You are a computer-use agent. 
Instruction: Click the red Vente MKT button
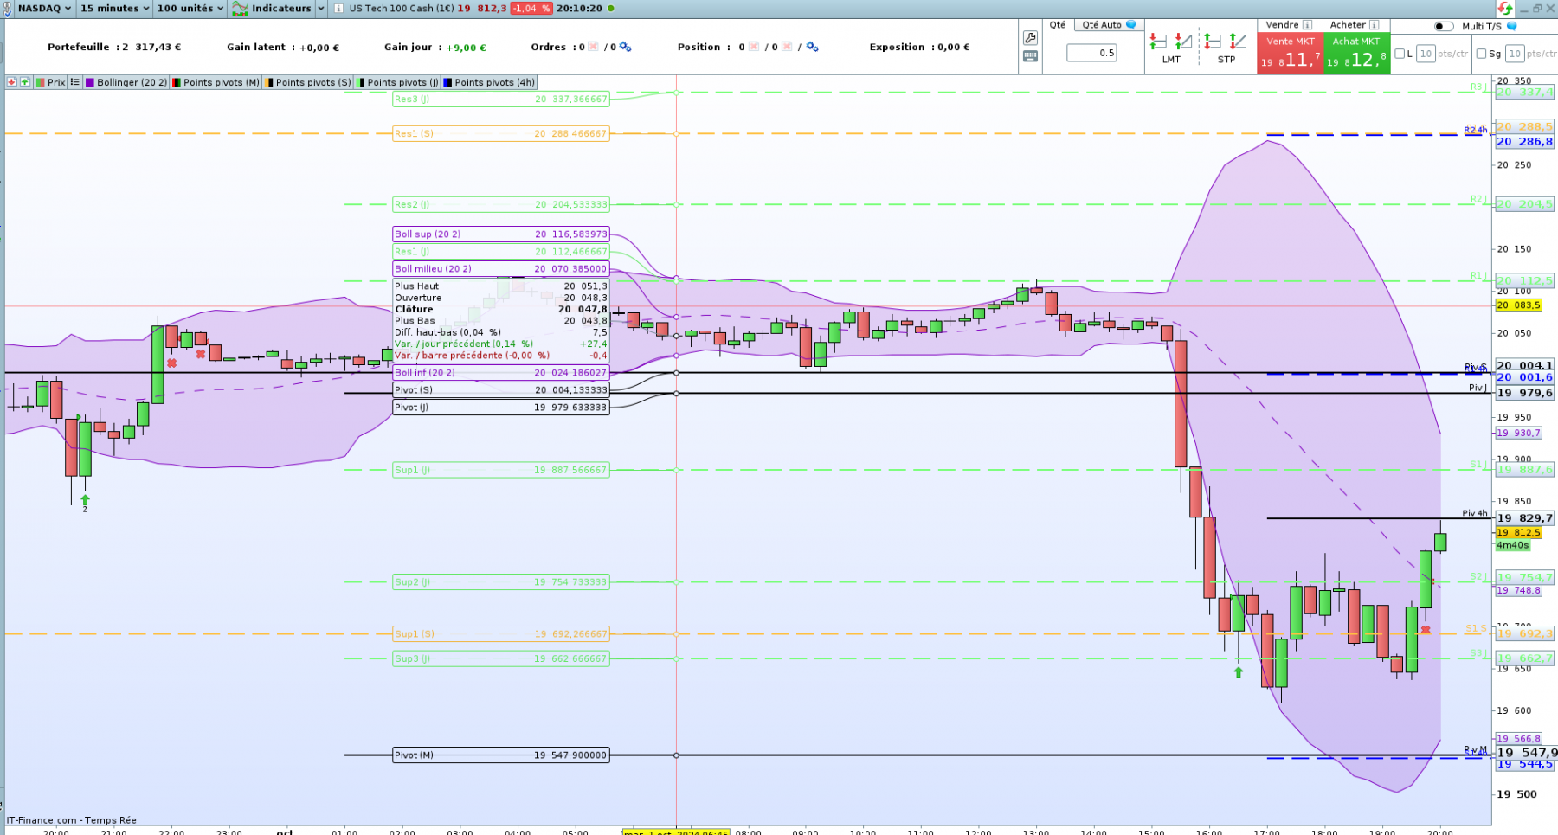point(1290,54)
